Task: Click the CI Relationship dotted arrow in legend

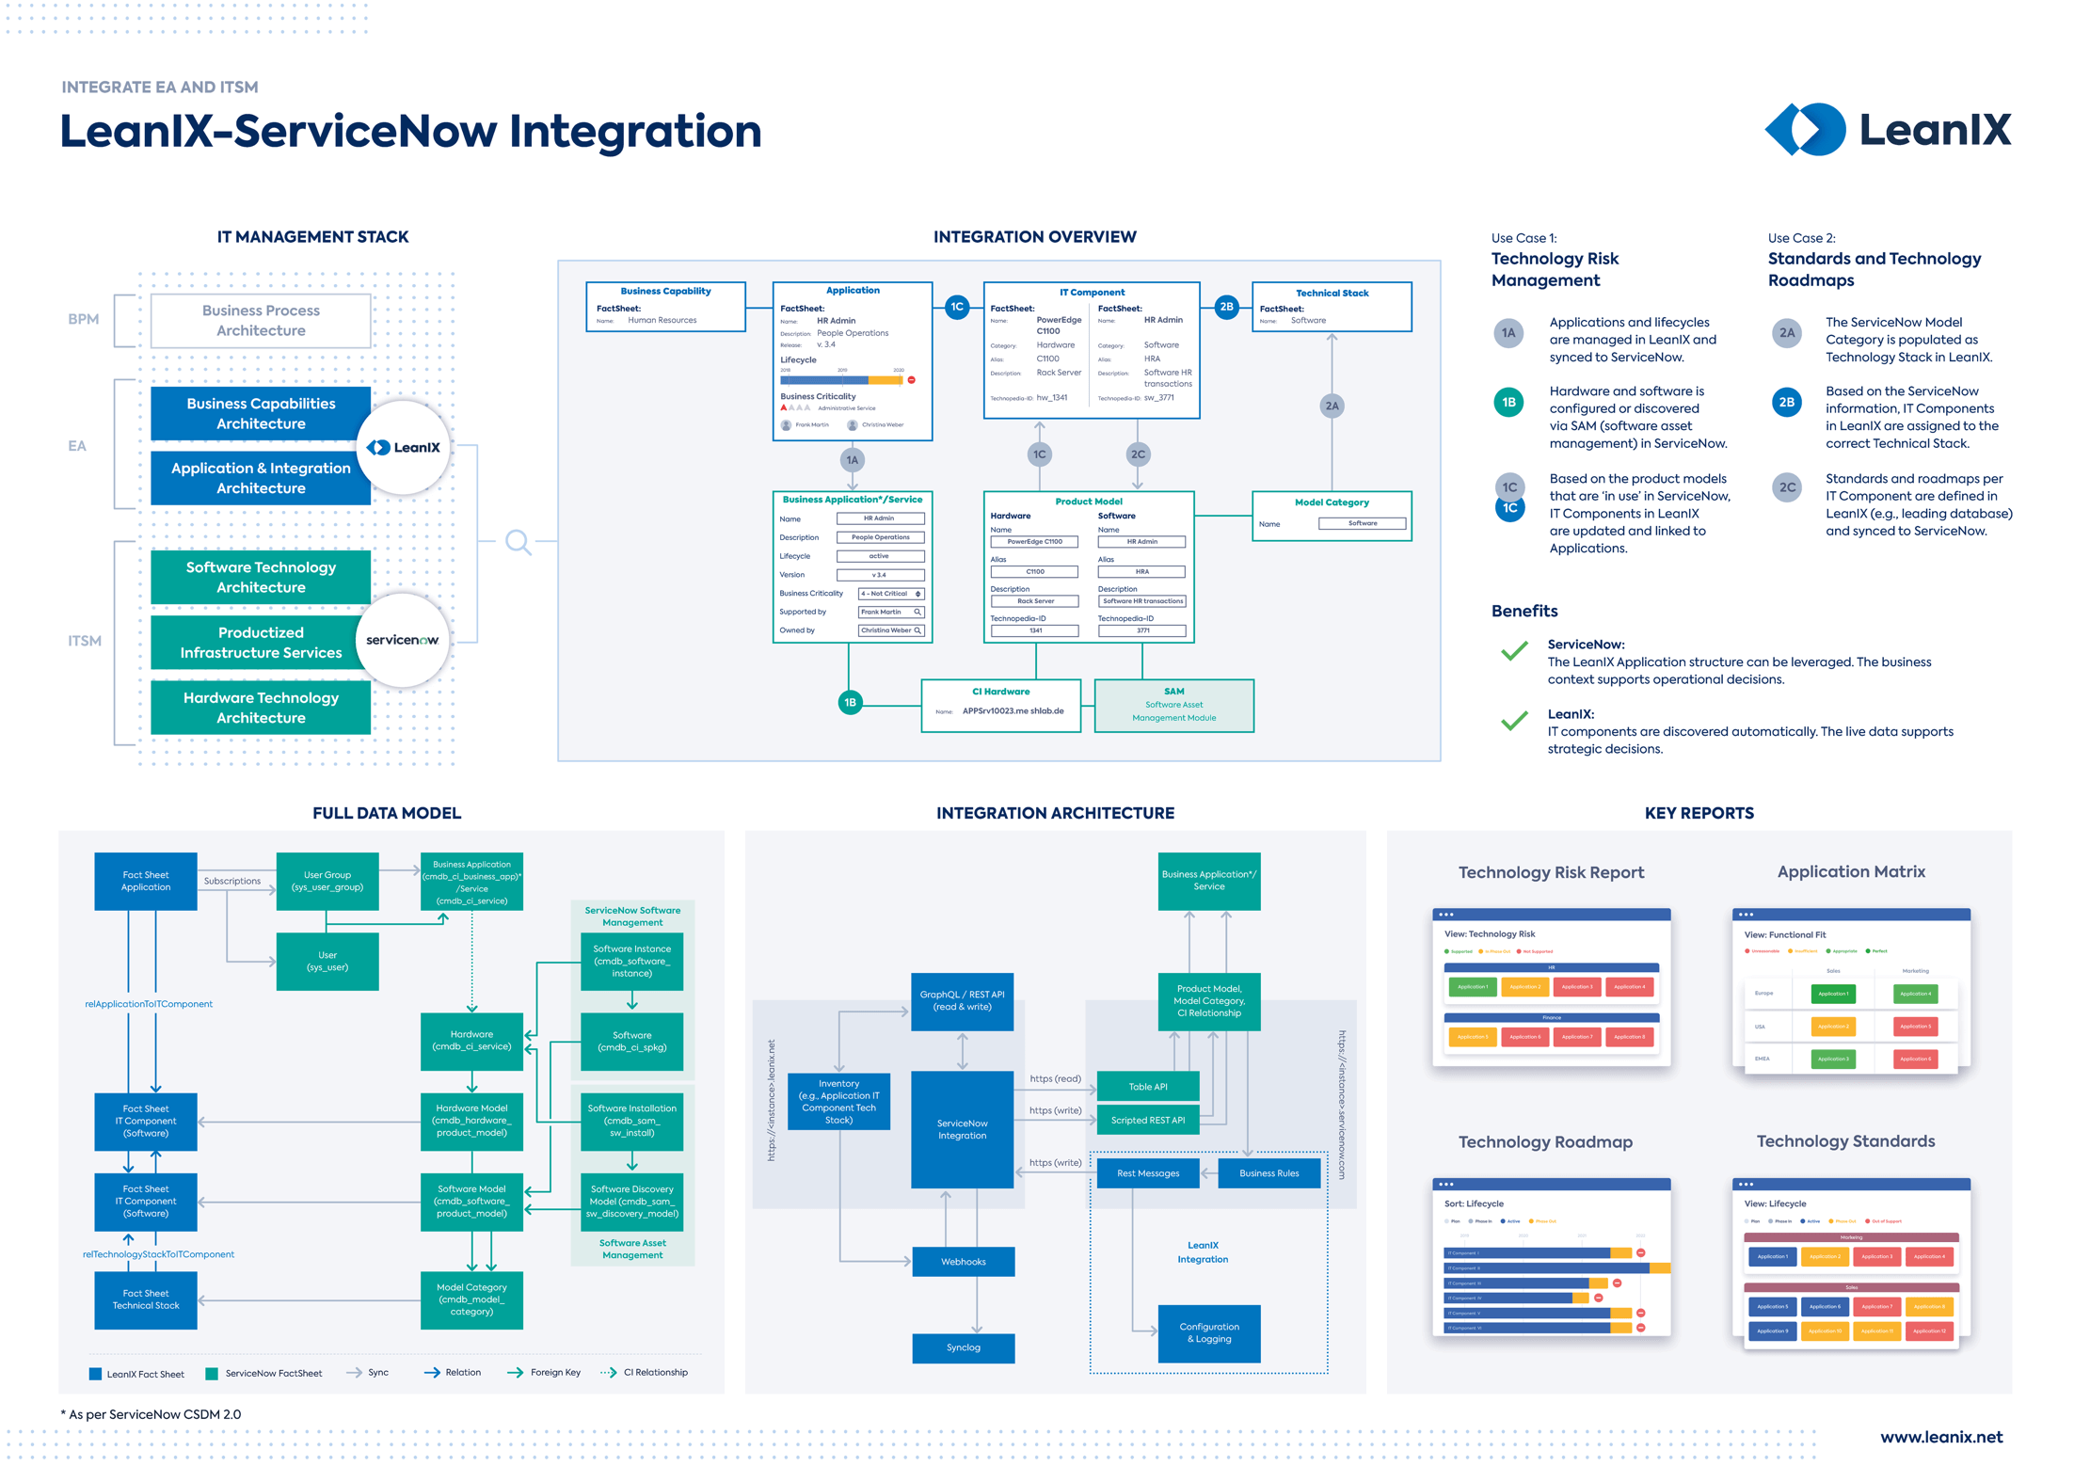Action: coord(609,1373)
